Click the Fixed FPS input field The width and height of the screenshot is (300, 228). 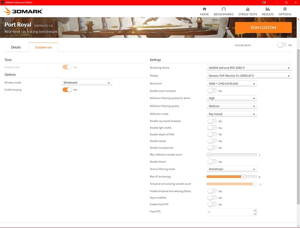[x=230, y=212]
